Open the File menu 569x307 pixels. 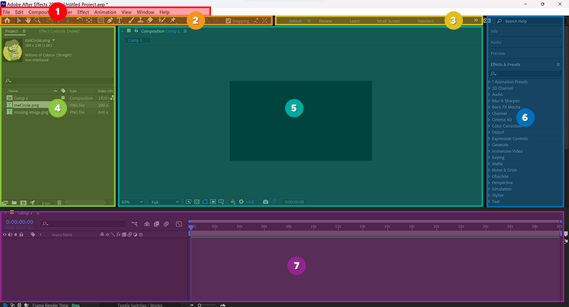click(x=6, y=12)
